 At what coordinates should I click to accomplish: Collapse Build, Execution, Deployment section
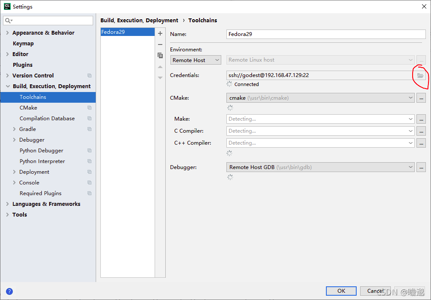click(8, 86)
